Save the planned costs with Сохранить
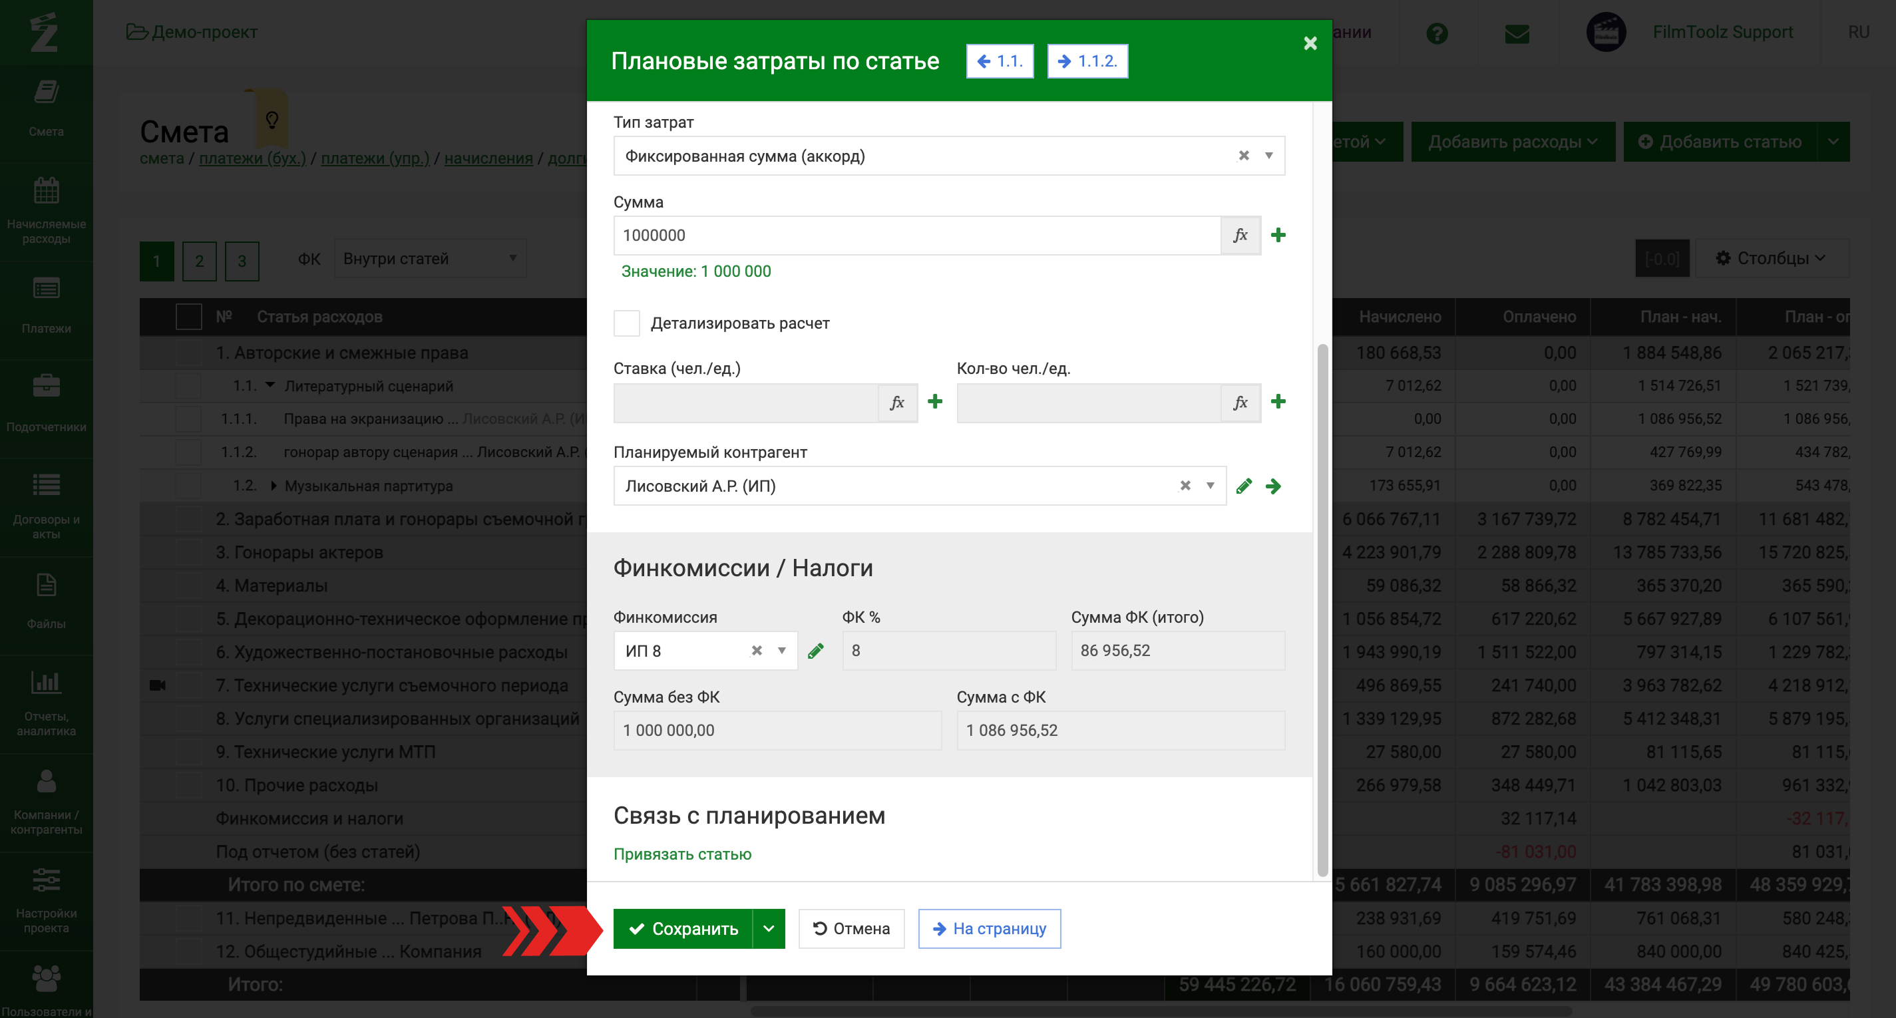 [683, 929]
